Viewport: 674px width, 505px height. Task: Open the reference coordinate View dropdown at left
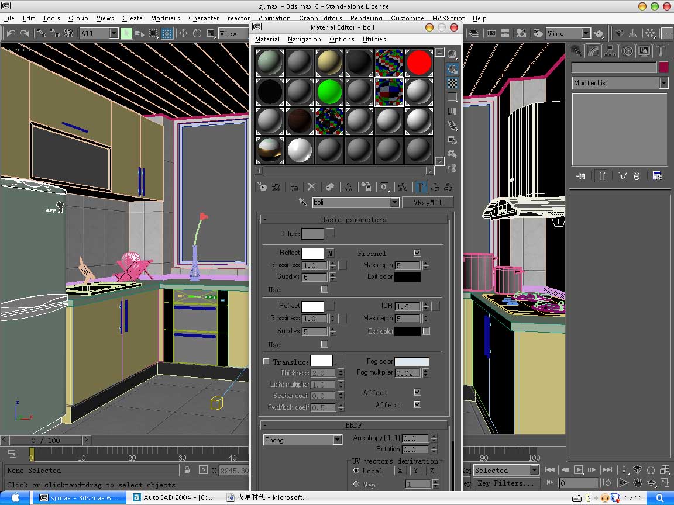234,33
